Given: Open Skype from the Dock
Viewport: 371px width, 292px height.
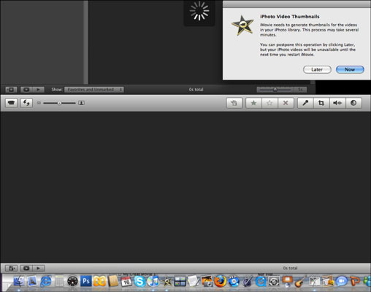Looking at the screenshot, I should click(139, 282).
